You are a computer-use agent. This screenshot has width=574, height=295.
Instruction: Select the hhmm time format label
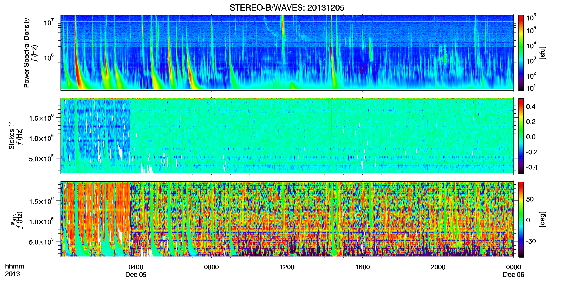pos(15,267)
